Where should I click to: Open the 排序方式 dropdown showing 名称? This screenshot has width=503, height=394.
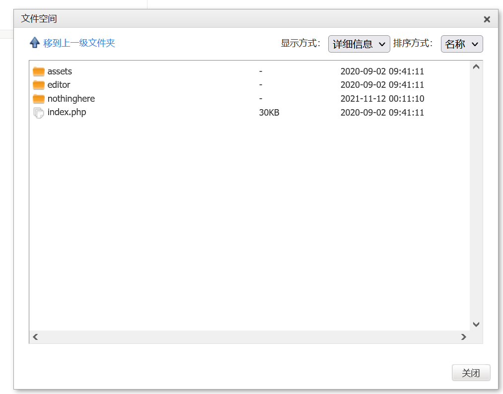point(462,44)
